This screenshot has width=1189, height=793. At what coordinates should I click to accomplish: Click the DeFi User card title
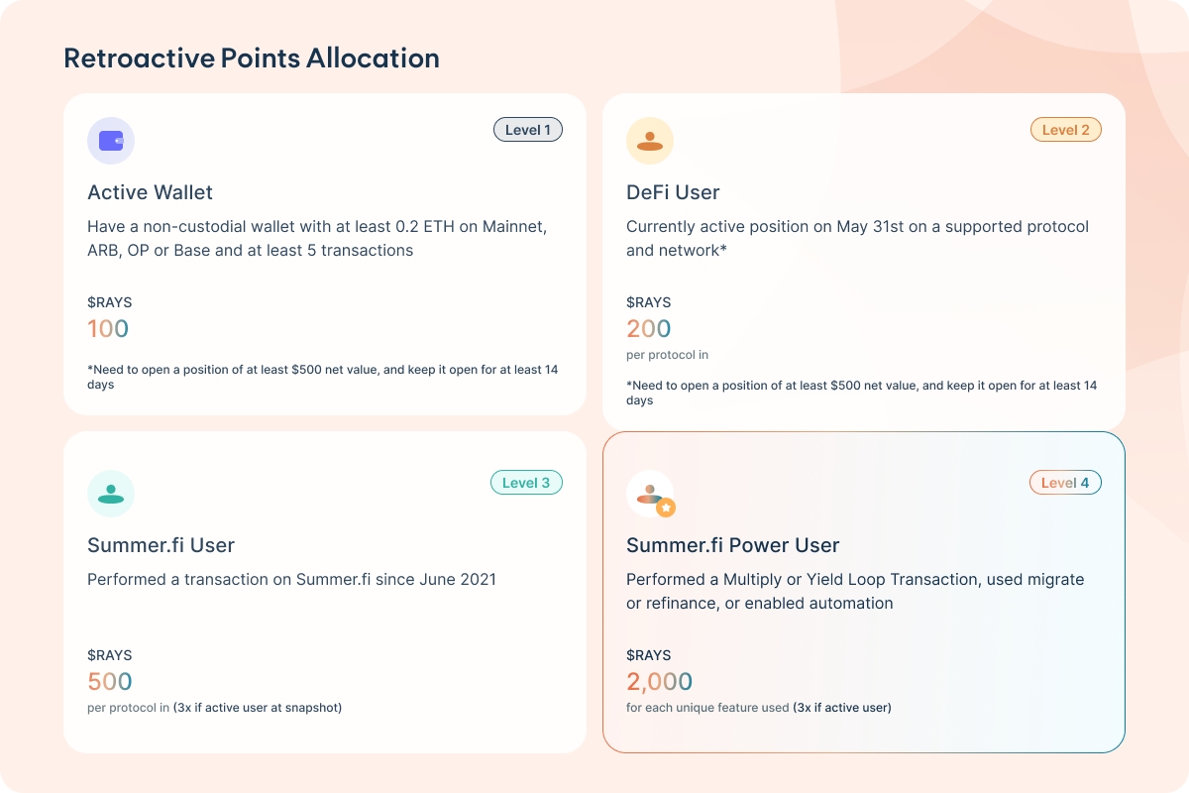[673, 192]
